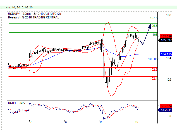Click the 104 price axis label

pos(169,58)
